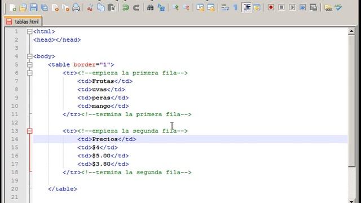Save the current file
The width and height of the screenshot is (361, 203).
34,7
